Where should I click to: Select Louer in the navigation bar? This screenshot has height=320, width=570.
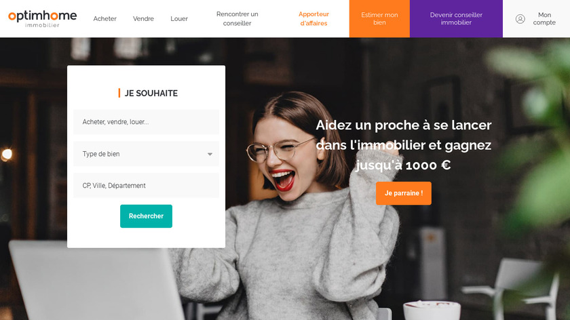179,18
